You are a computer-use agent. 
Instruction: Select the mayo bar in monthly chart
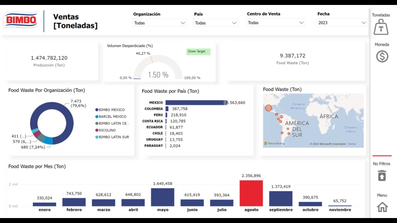pos(163,197)
